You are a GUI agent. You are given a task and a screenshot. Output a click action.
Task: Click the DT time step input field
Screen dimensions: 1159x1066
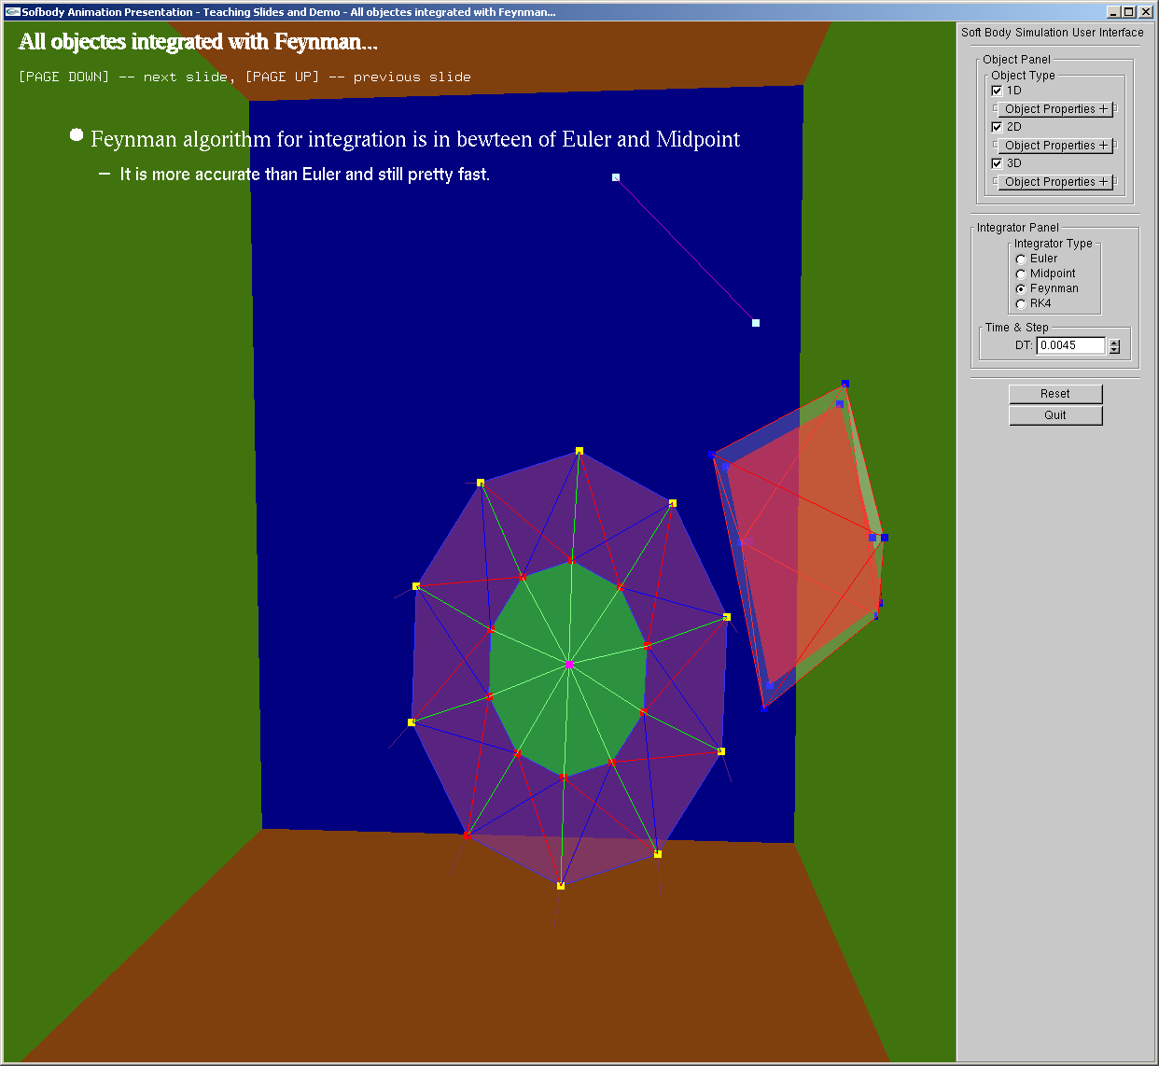[x=1070, y=345]
